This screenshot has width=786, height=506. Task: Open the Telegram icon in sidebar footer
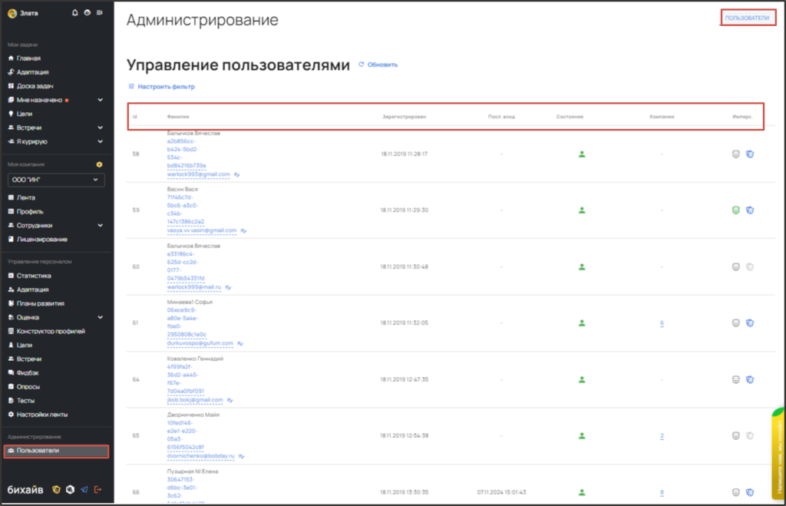point(84,489)
